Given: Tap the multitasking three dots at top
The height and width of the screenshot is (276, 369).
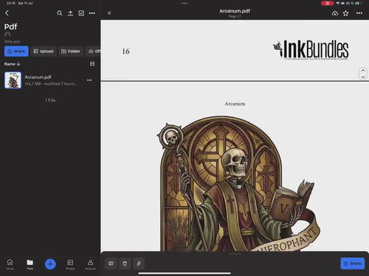Looking at the screenshot, I should point(184,3).
